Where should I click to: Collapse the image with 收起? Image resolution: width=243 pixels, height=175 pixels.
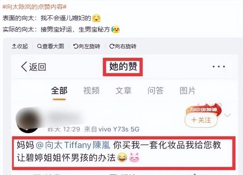20,46
